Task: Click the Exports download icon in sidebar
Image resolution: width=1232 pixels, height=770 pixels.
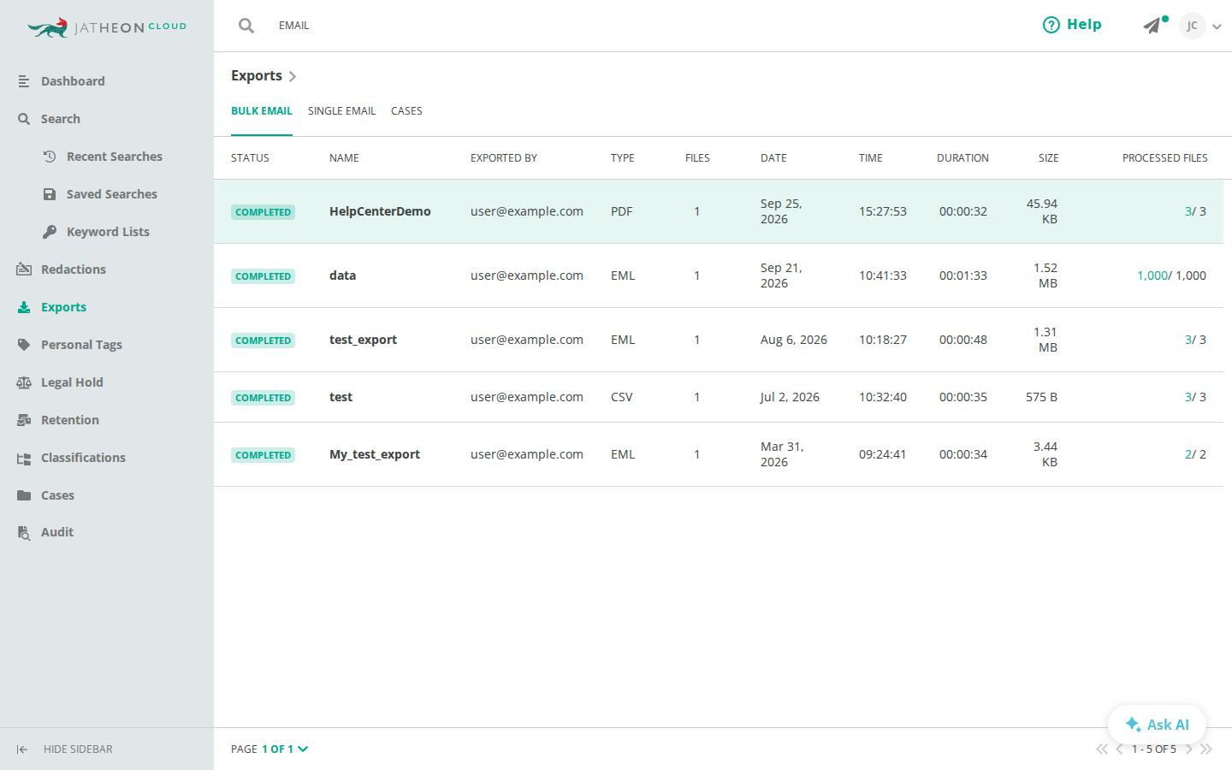Action: click(24, 307)
